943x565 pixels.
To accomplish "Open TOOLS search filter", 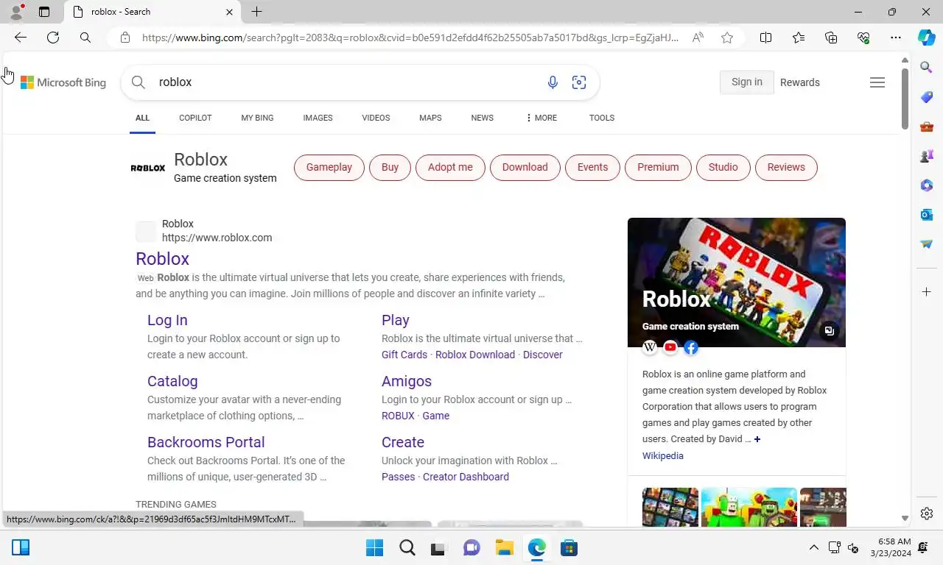I will pyautogui.click(x=602, y=118).
